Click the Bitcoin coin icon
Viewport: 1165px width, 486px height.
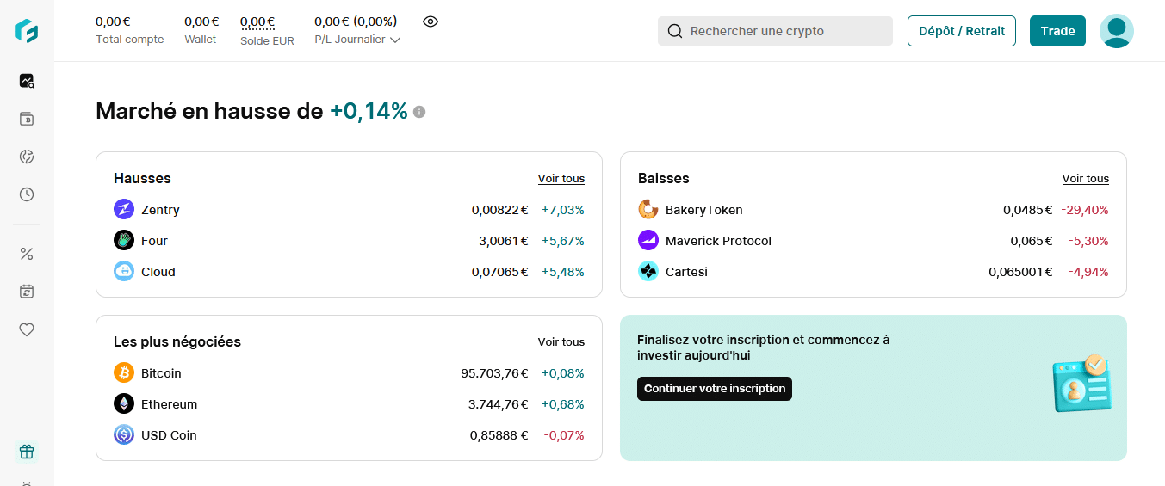click(x=124, y=372)
